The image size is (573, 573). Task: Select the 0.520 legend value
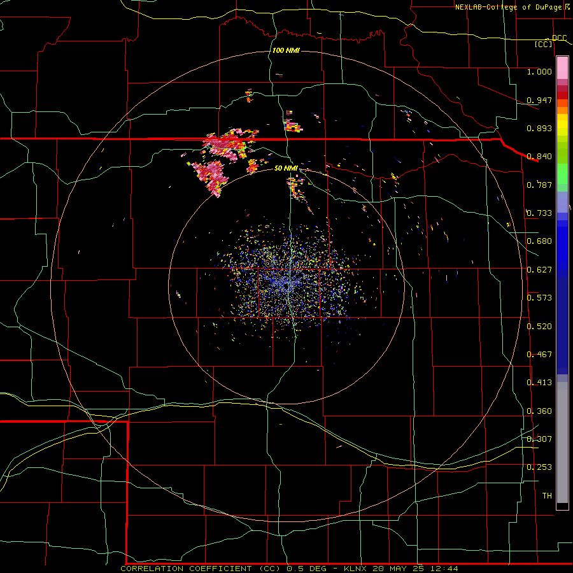click(539, 327)
